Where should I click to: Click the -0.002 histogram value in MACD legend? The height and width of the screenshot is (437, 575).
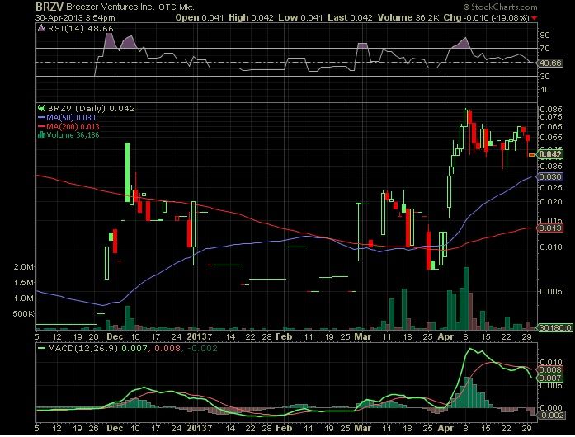pyautogui.click(x=202, y=348)
